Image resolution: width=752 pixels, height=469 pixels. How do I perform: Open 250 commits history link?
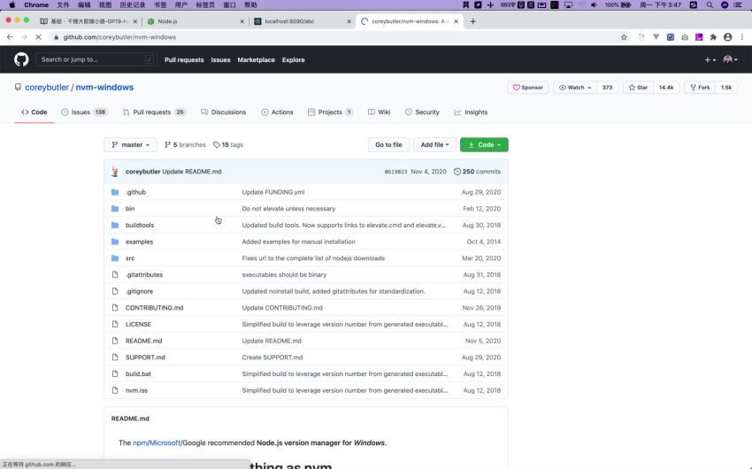[477, 172]
